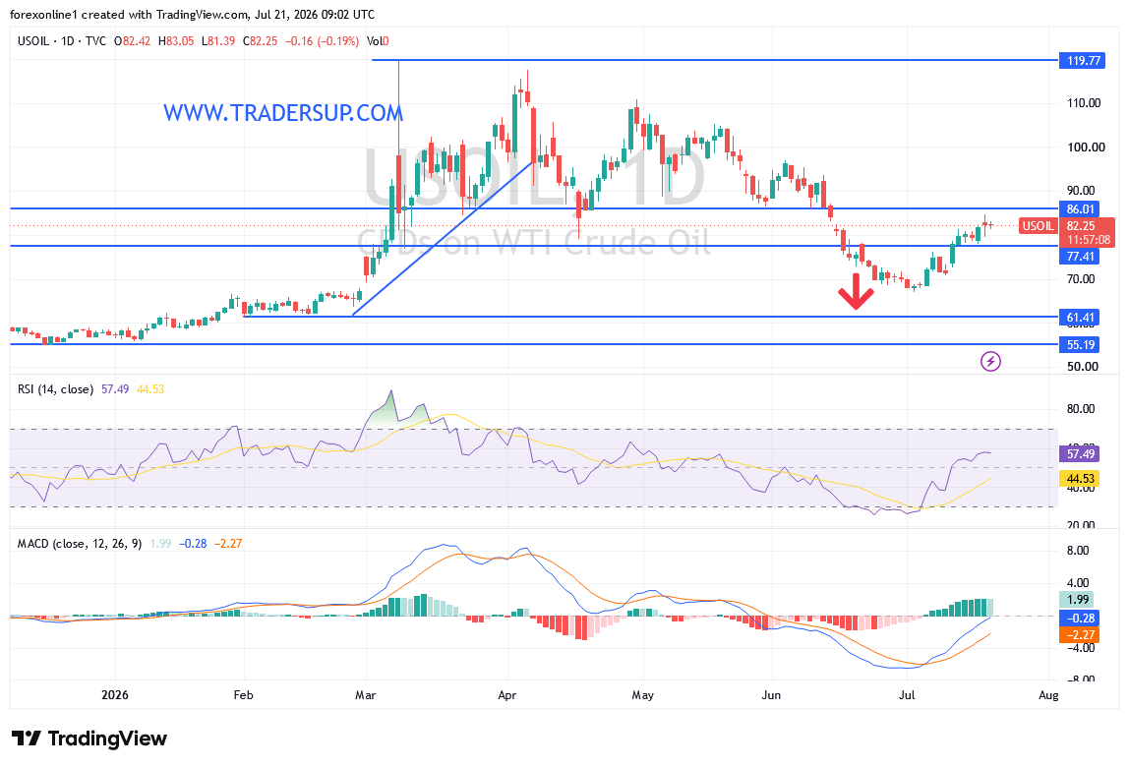Screen dimensions: 1129x768
Task: Select the 86.01 horizontal line label
Action: 1079,209
